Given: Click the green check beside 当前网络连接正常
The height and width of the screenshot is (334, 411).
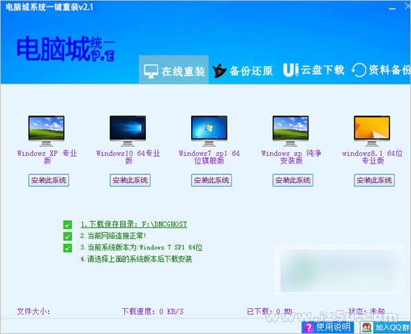Looking at the screenshot, I should click(x=68, y=236).
